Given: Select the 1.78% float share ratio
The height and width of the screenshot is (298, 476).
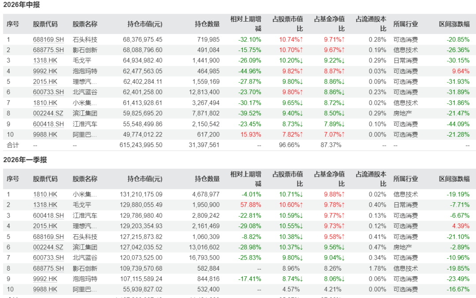Looking at the screenshot, I should 377,268.
